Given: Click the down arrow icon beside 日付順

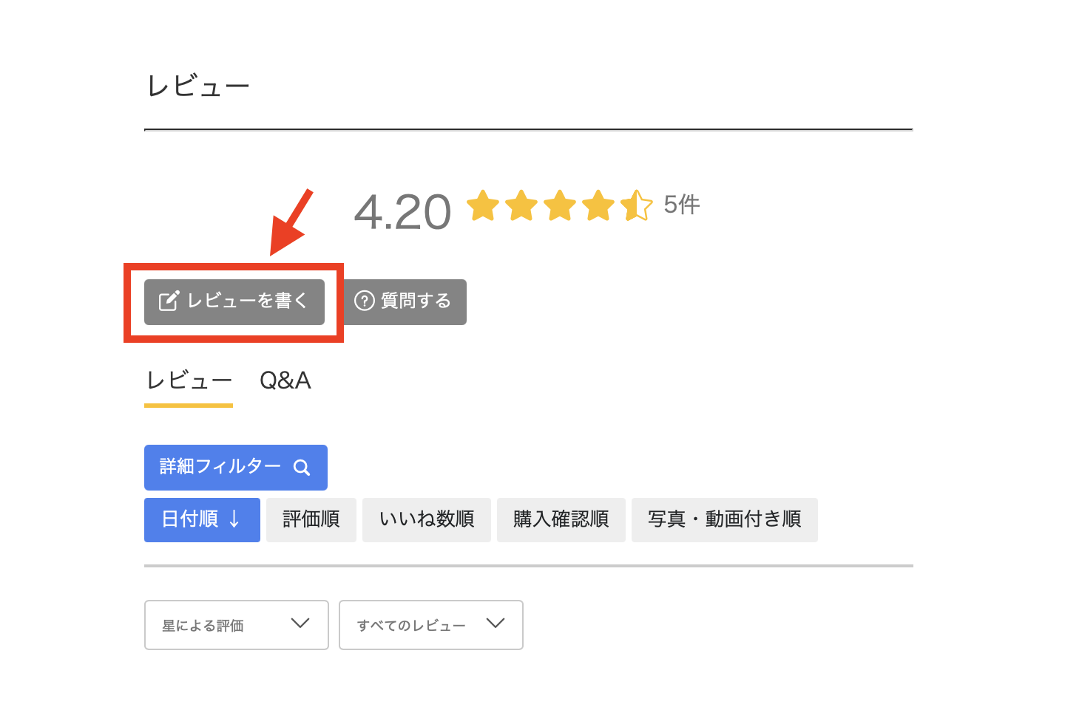Looking at the screenshot, I should (234, 519).
